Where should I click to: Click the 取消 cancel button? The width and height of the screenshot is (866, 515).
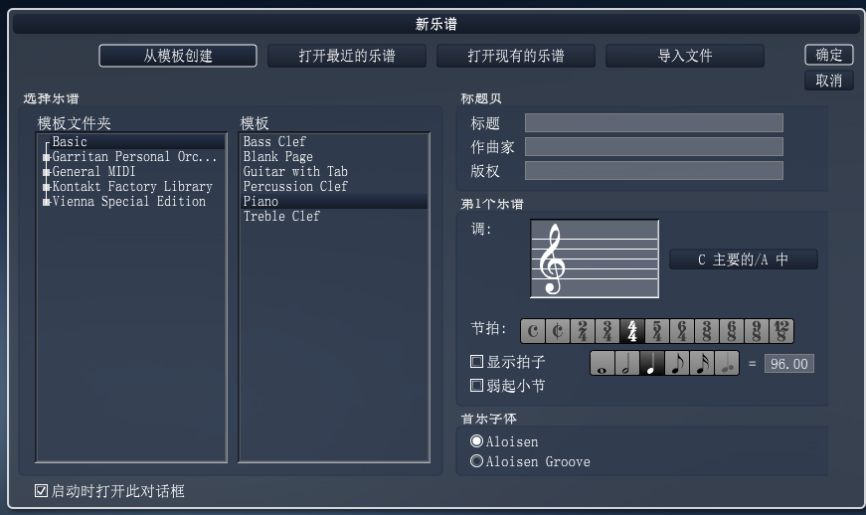[828, 81]
